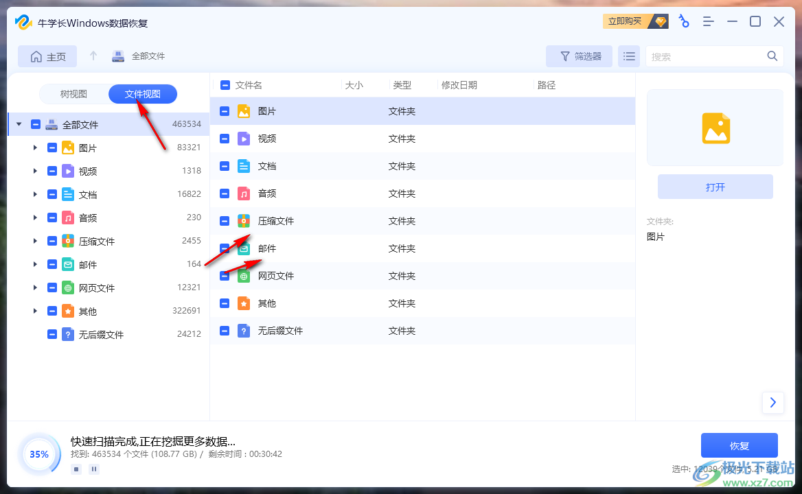Expand the 视频 tree node

pos(35,171)
